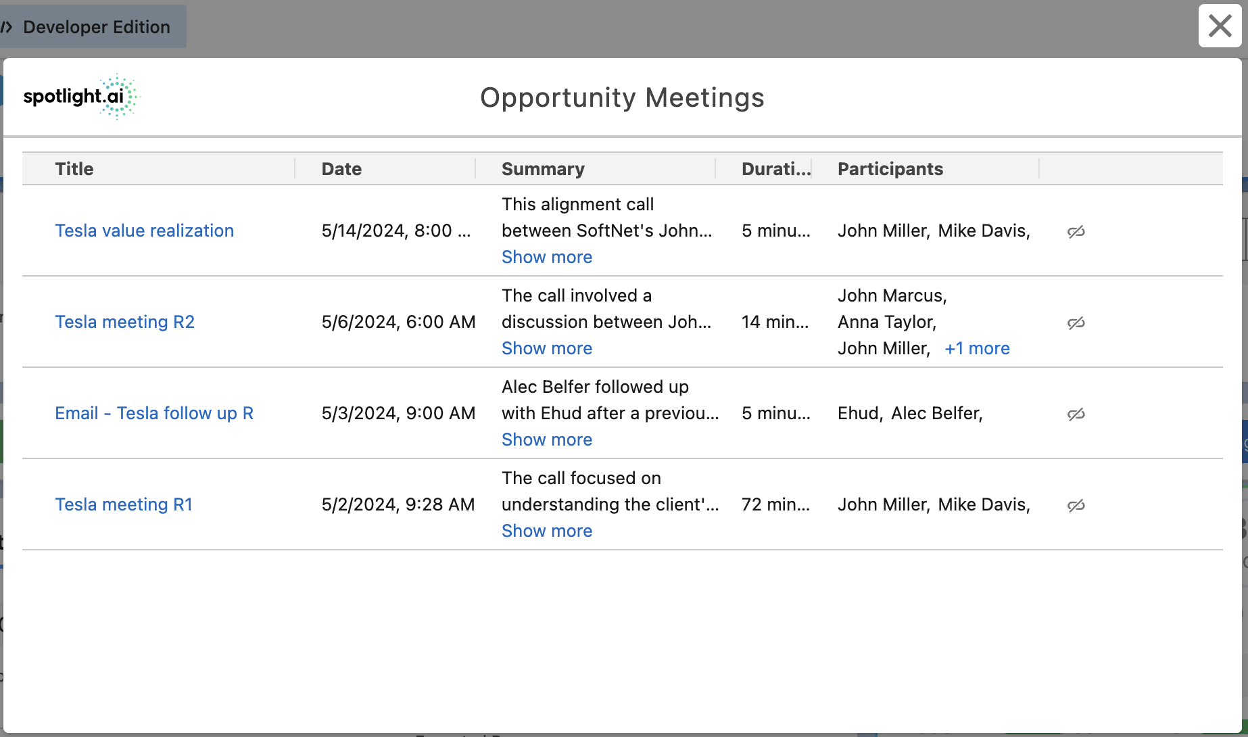The height and width of the screenshot is (737, 1248).
Task: Show more of Tesla value realization summary
Action: [x=547, y=257]
